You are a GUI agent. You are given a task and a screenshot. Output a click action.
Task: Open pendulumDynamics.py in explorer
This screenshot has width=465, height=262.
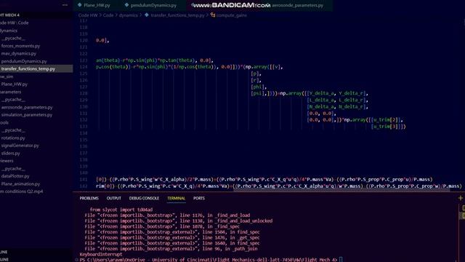tap(24, 61)
